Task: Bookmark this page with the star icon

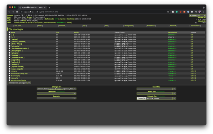Action: tap(168, 12)
